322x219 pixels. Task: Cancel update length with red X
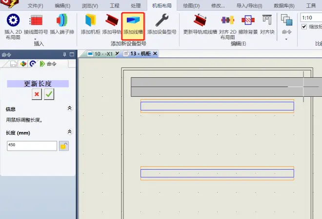click(37, 94)
